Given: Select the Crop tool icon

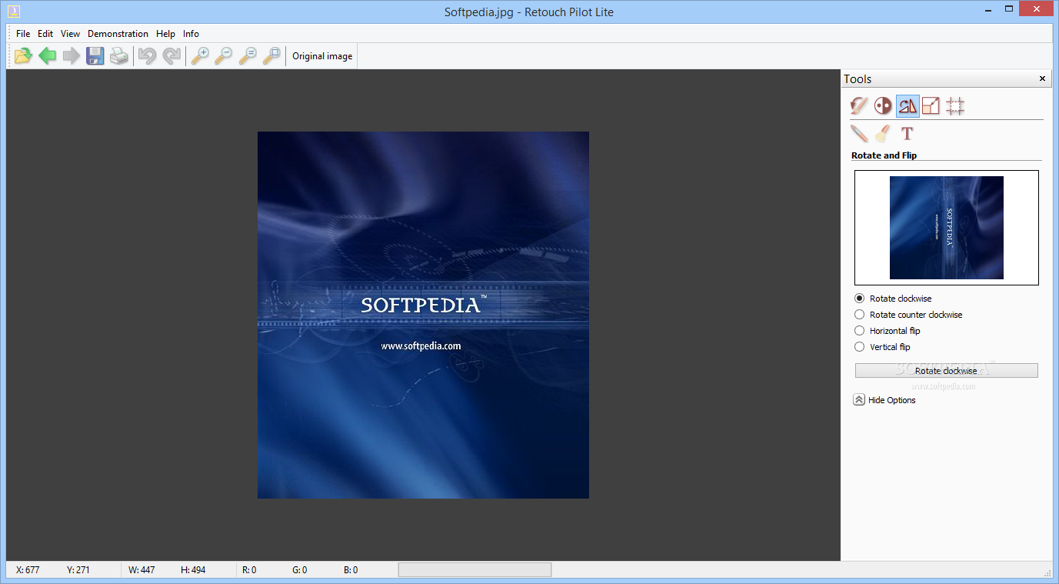Looking at the screenshot, I should (955, 105).
